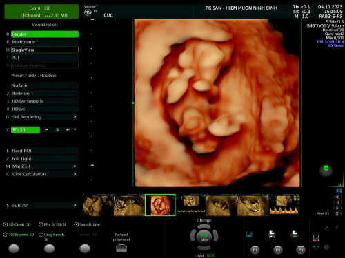Open the second clipboard thumbnail

(129, 205)
